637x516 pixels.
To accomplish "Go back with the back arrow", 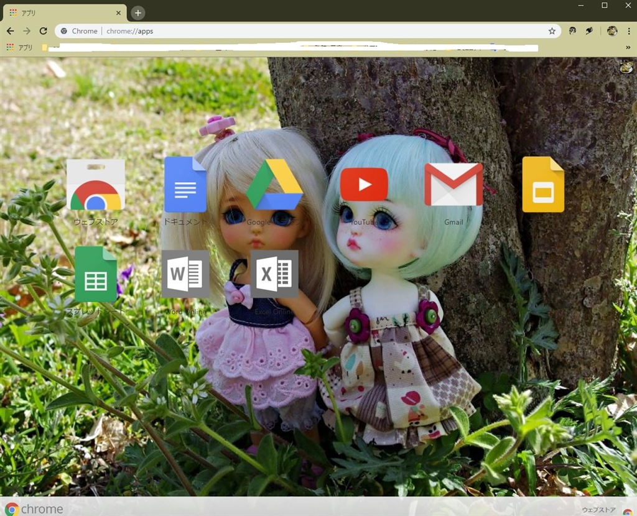I will tap(10, 31).
